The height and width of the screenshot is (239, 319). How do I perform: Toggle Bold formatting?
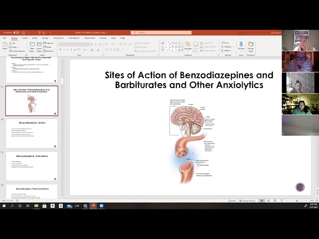point(60,50)
